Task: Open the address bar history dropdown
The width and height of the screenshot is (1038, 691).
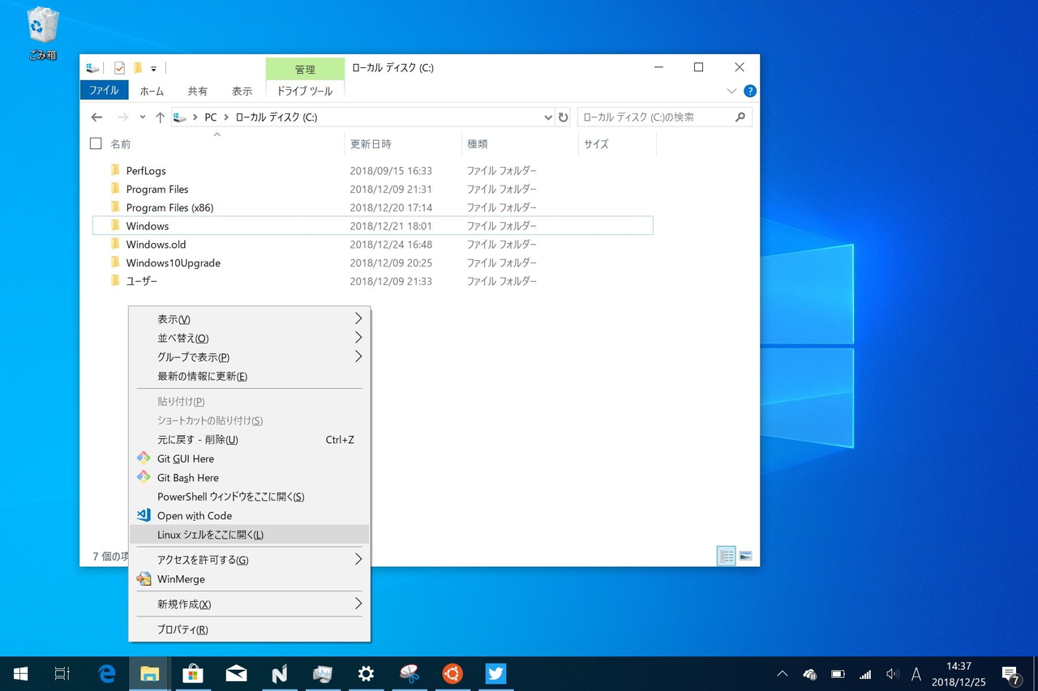Action: click(548, 117)
